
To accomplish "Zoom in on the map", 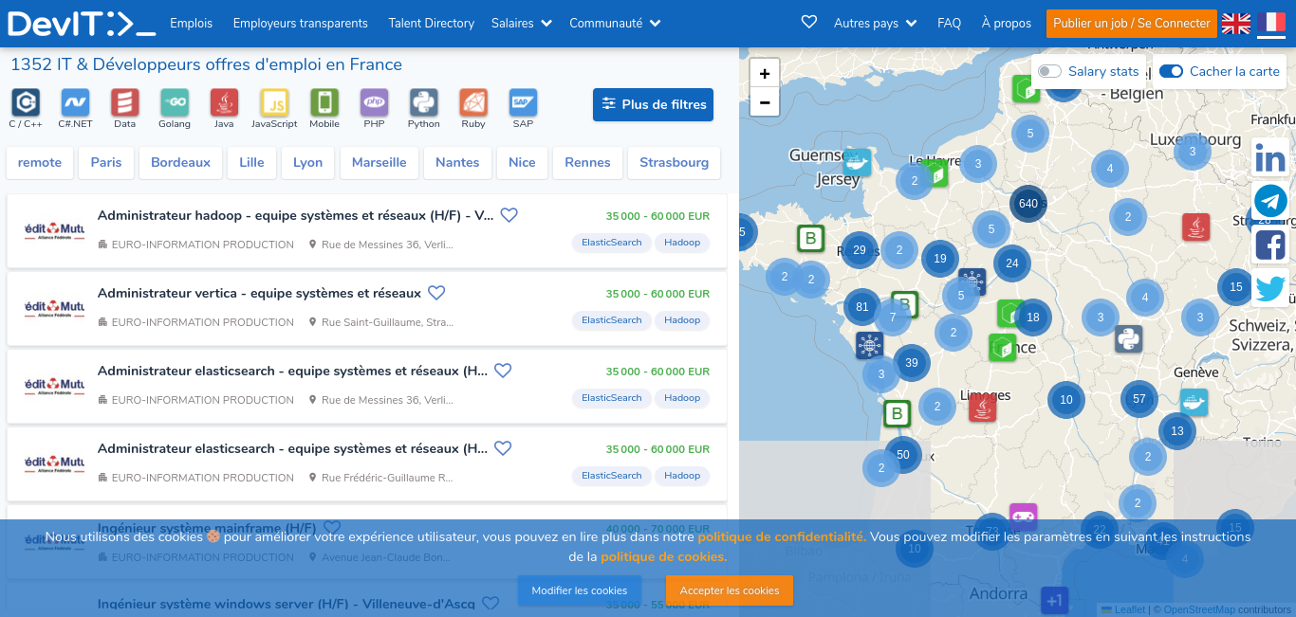I will click(x=765, y=74).
